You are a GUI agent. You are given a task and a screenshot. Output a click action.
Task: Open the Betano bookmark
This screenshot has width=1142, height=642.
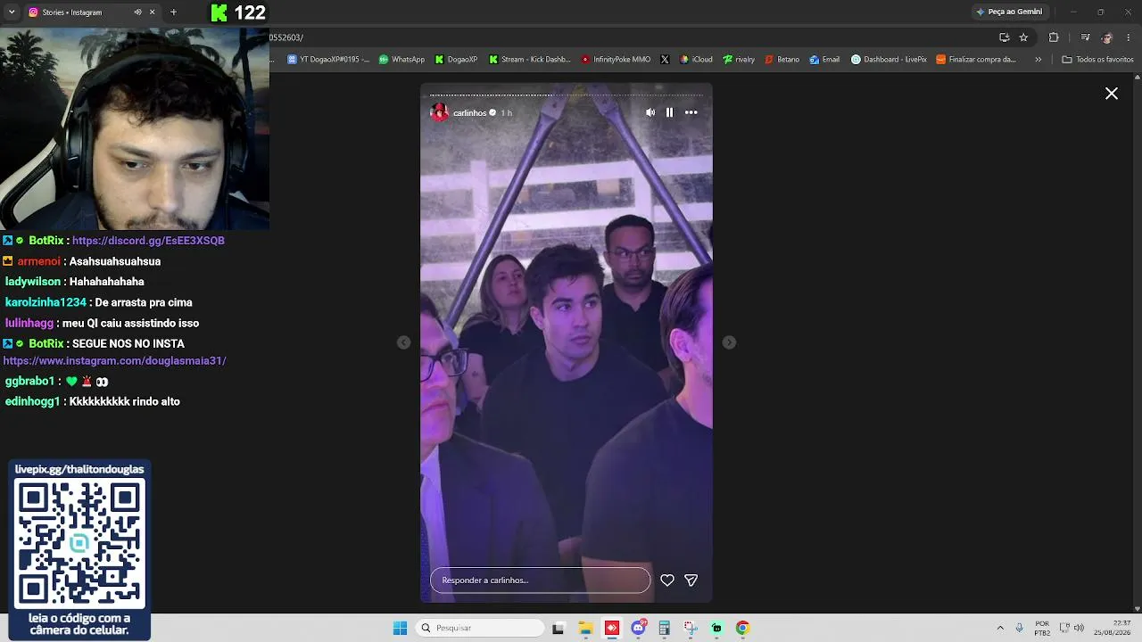(x=782, y=60)
